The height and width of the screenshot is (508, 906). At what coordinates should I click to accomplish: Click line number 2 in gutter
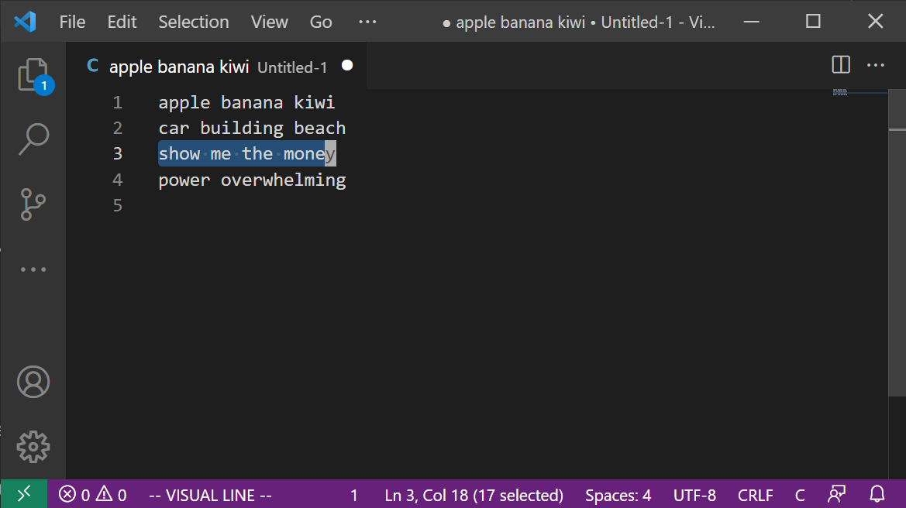[118, 128]
